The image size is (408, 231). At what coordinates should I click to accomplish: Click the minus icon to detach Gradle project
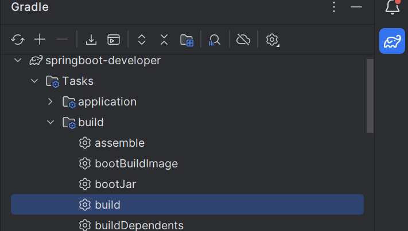point(62,40)
